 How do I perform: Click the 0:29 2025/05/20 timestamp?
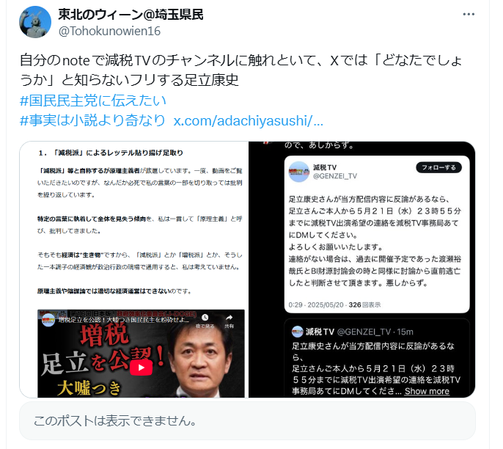(315, 305)
